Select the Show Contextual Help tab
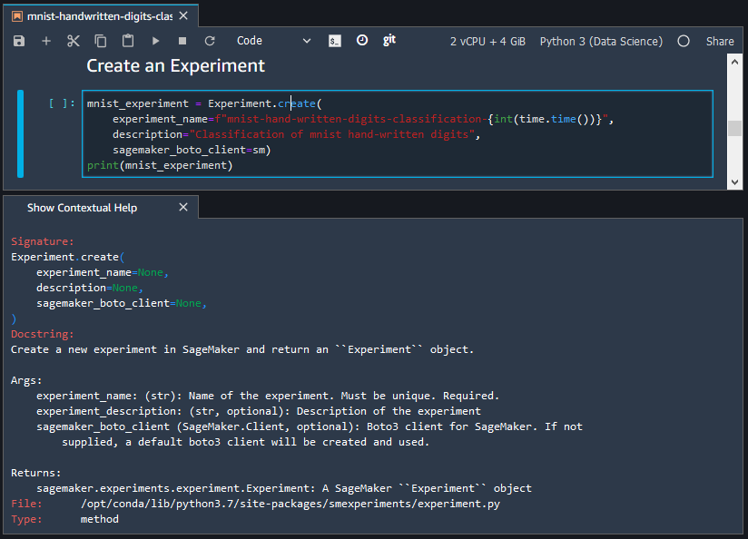748x539 pixels. coord(82,207)
